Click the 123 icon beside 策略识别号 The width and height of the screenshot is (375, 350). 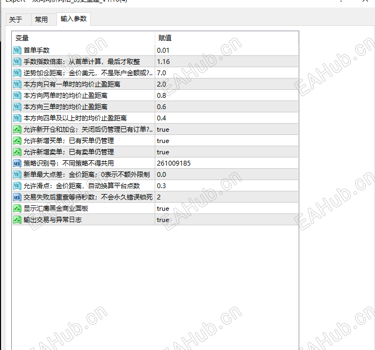click(17, 163)
